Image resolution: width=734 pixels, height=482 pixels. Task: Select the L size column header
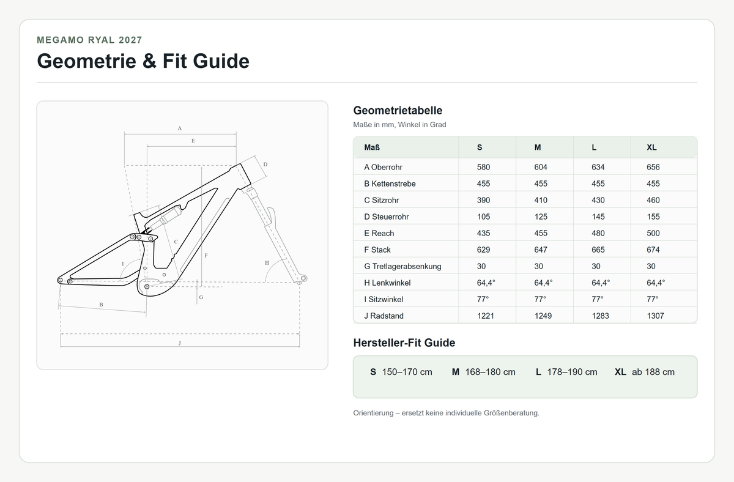point(594,147)
